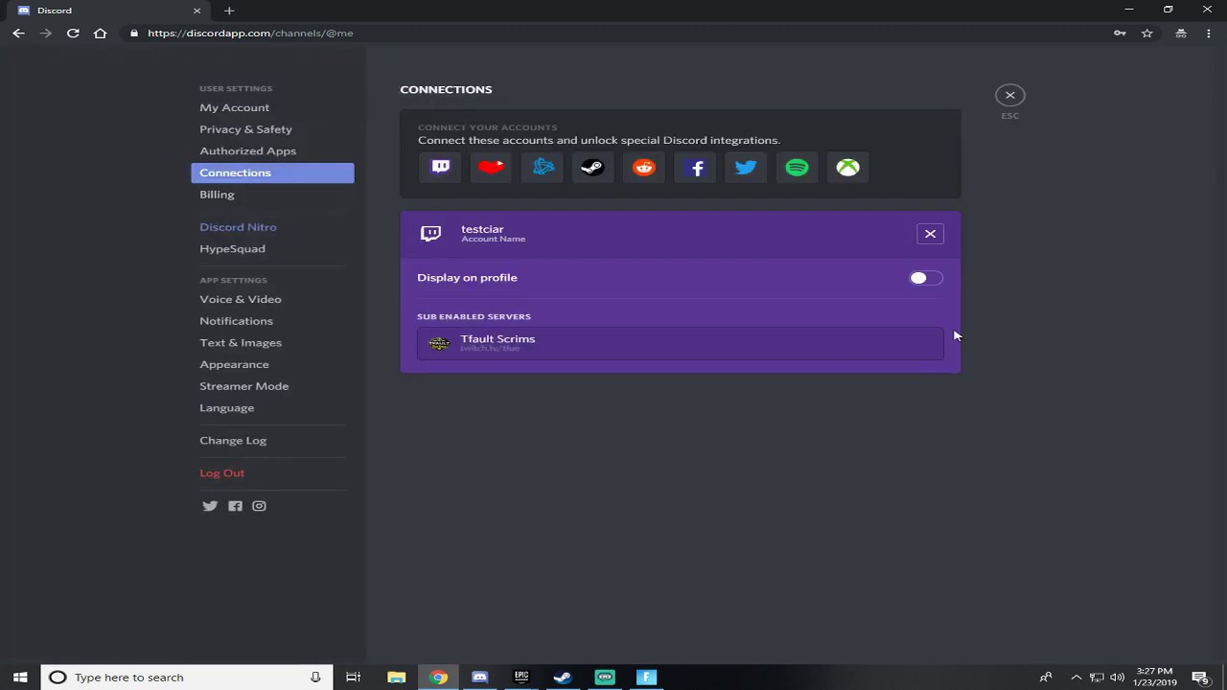1227x690 pixels.
Task: Open File Explorer from the taskbar
Action: [x=396, y=678]
